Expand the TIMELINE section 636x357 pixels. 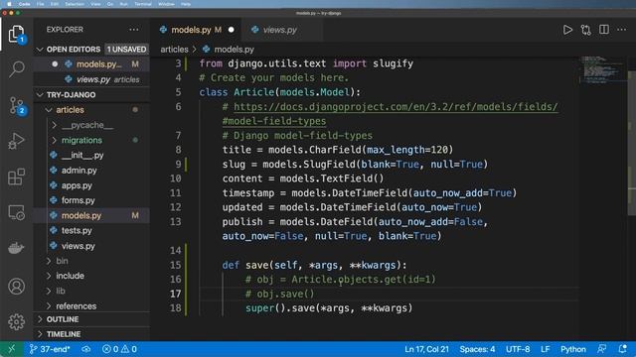(91, 334)
